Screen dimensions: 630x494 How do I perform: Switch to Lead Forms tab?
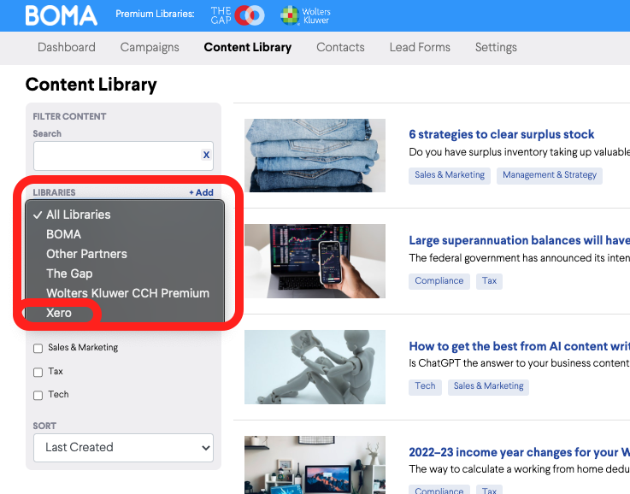click(x=420, y=47)
